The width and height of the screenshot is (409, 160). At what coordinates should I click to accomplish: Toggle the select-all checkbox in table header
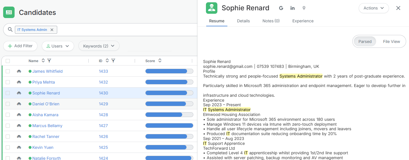pyautogui.click(x=8, y=61)
